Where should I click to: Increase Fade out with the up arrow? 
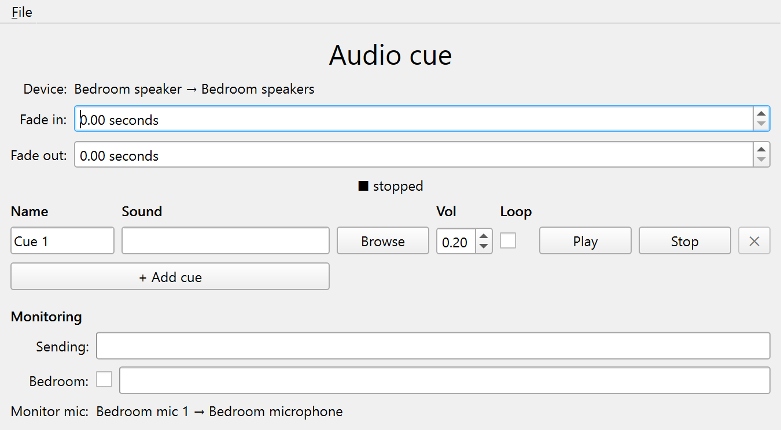pos(761,150)
